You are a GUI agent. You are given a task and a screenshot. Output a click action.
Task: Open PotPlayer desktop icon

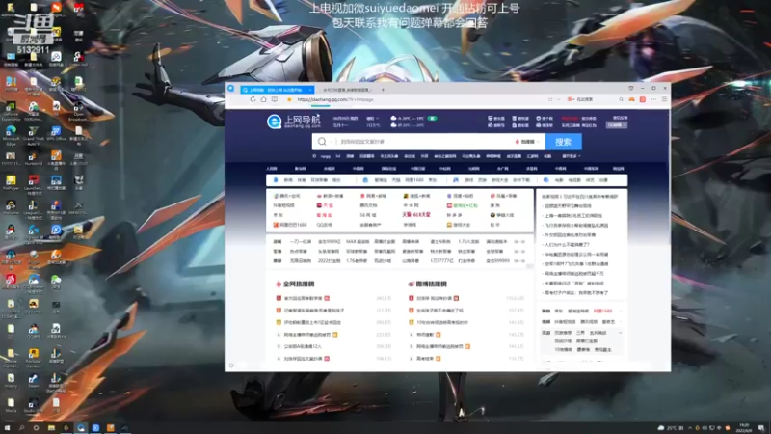(11, 182)
